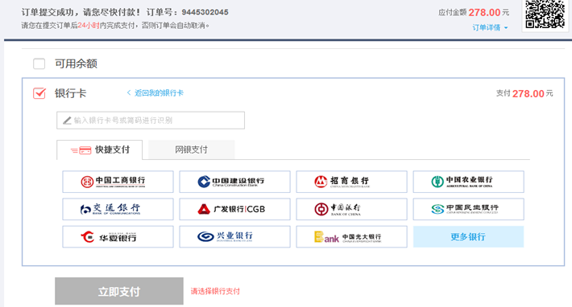The width and height of the screenshot is (572, 307).
Task: Show 更多银行 more banks
Action: pos(468,237)
